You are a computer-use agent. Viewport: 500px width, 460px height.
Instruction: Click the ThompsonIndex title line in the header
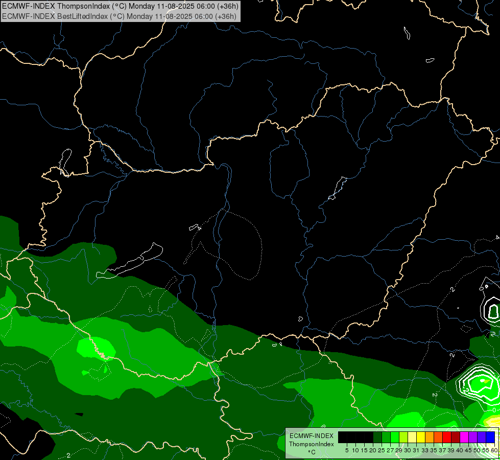(x=120, y=6)
